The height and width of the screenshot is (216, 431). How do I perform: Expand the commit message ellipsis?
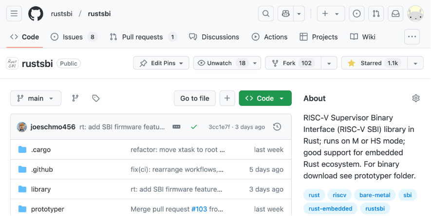point(176,127)
